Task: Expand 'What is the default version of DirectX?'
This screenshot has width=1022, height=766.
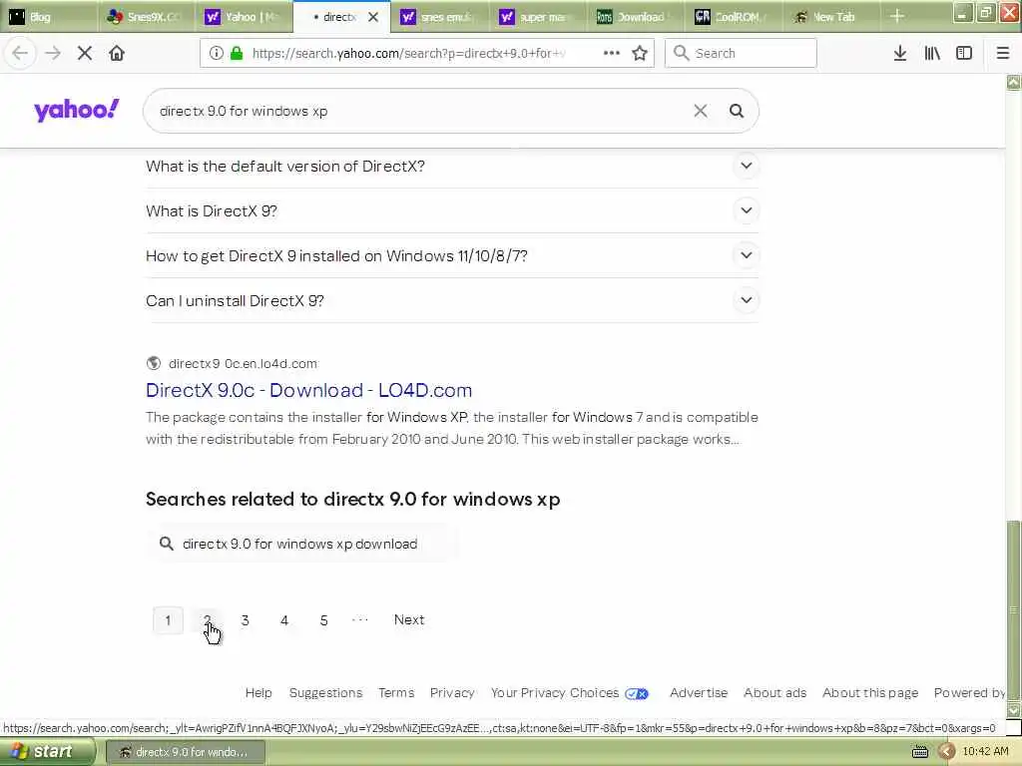Action: (747, 166)
